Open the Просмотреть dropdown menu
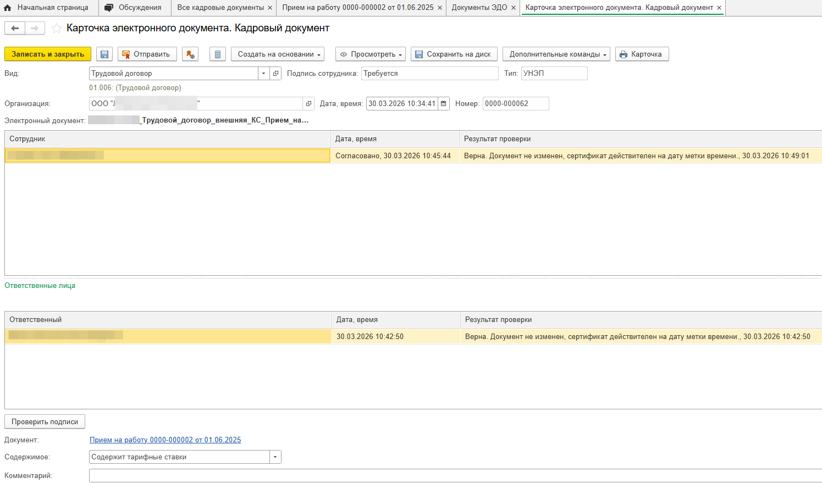The height and width of the screenshot is (483, 822). tap(371, 54)
